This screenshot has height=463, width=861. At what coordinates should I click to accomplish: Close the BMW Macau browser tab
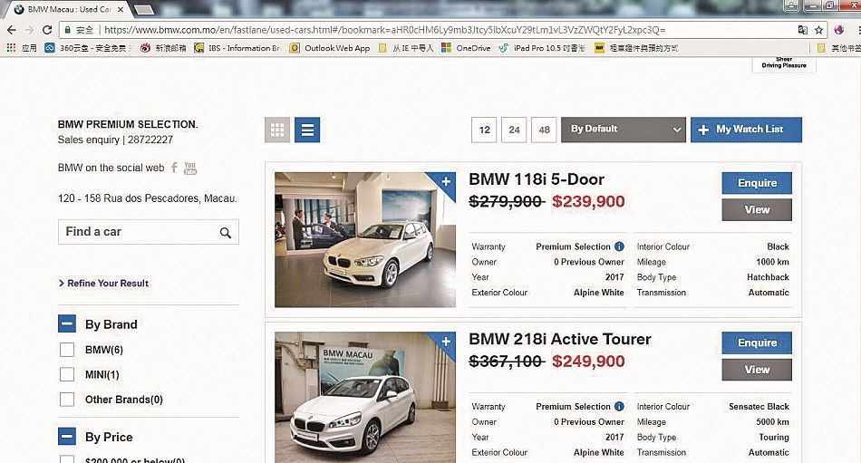tap(121, 9)
